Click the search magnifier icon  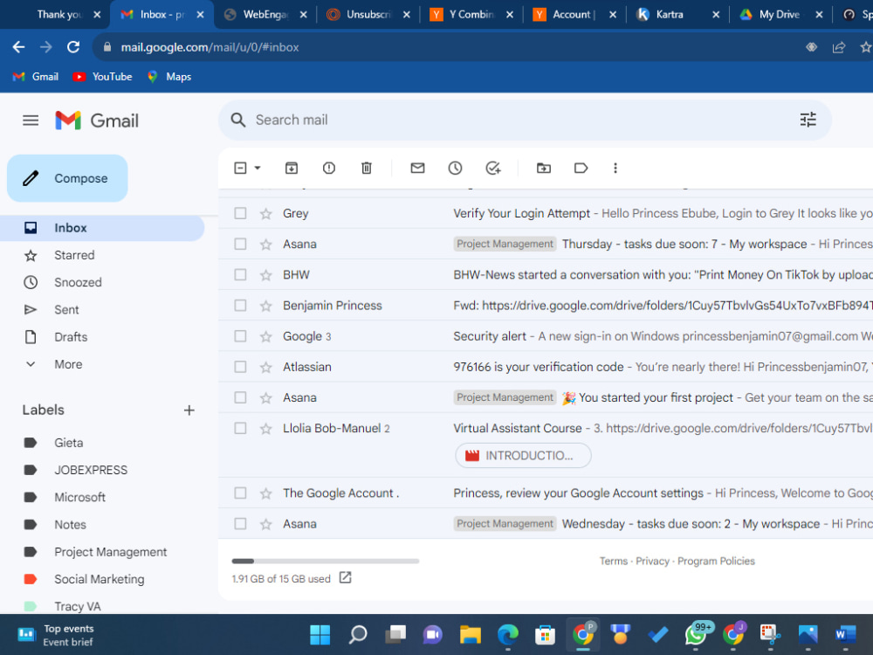coord(238,120)
